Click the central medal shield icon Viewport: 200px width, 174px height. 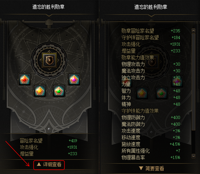click(50, 60)
